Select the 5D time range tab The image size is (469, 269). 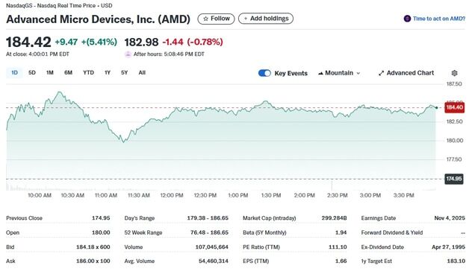click(x=32, y=72)
